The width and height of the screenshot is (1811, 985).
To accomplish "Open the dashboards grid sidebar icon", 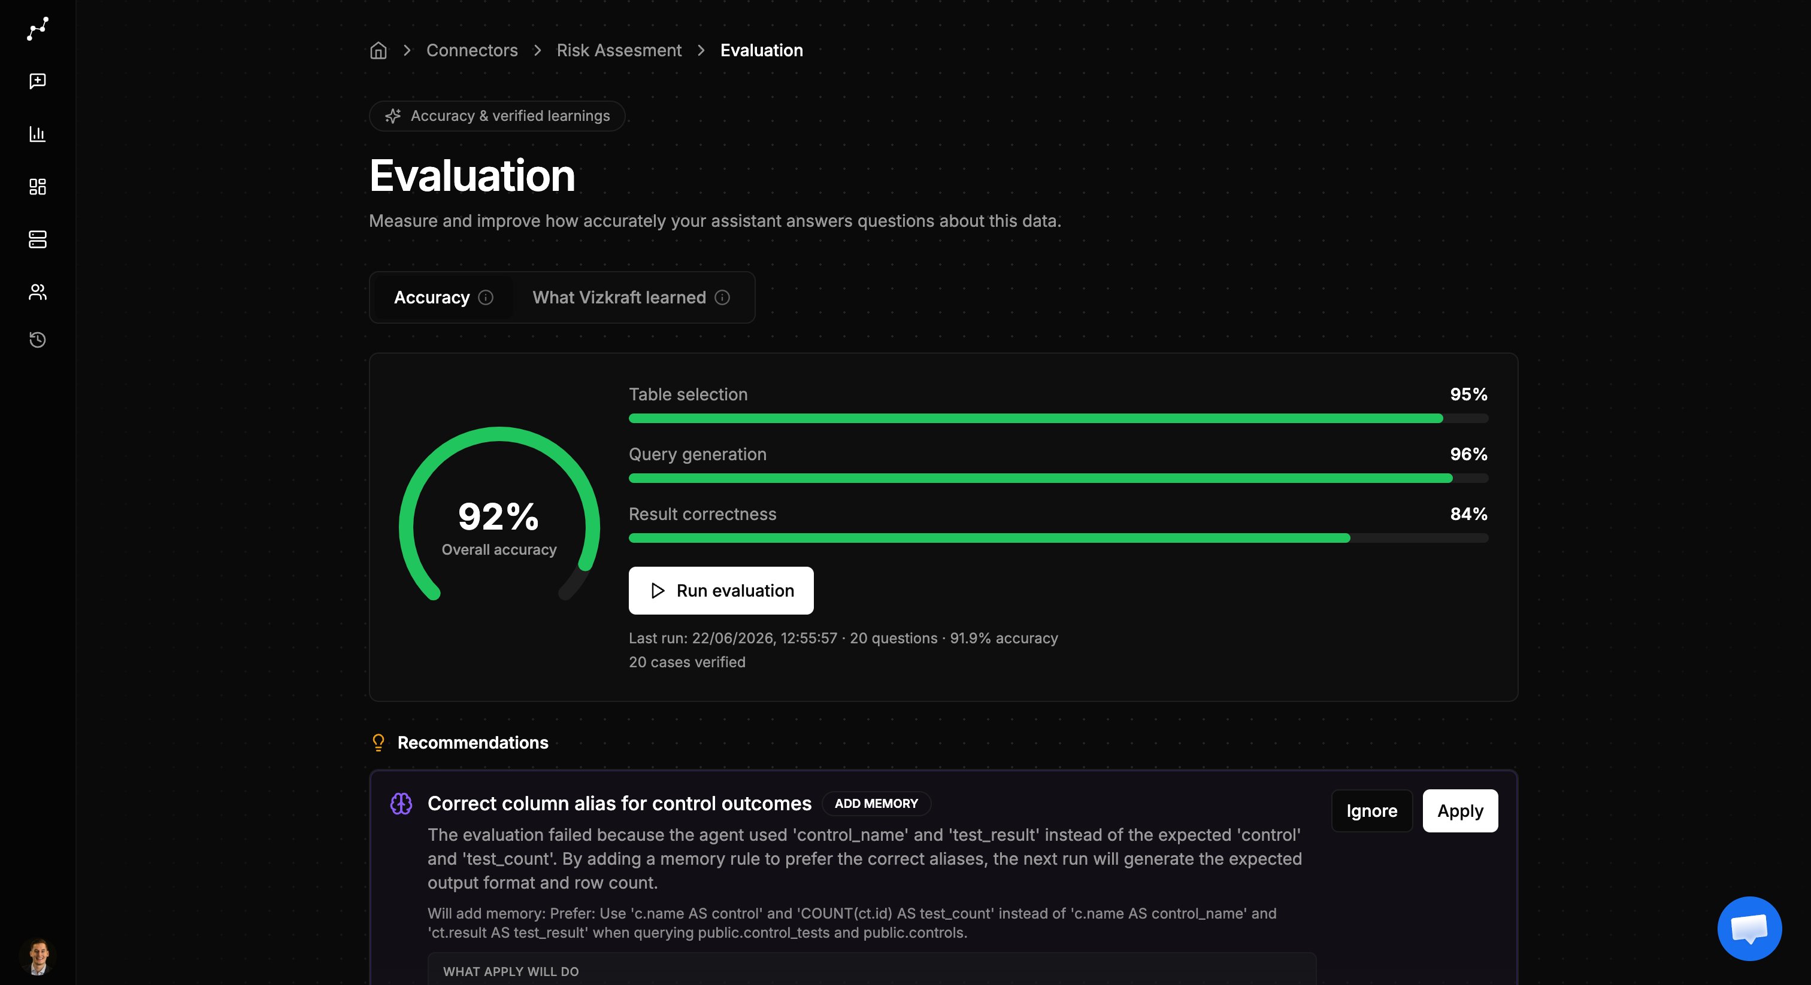I will [38, 186].
